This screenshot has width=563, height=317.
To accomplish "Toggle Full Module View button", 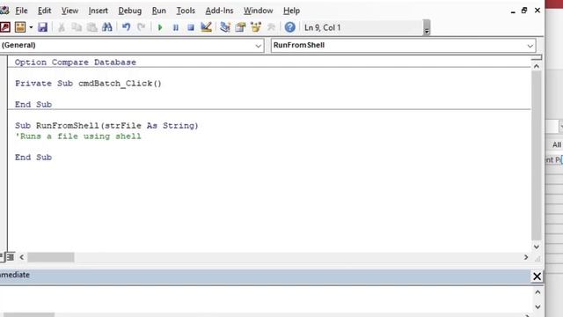I will tap(10, 257).
